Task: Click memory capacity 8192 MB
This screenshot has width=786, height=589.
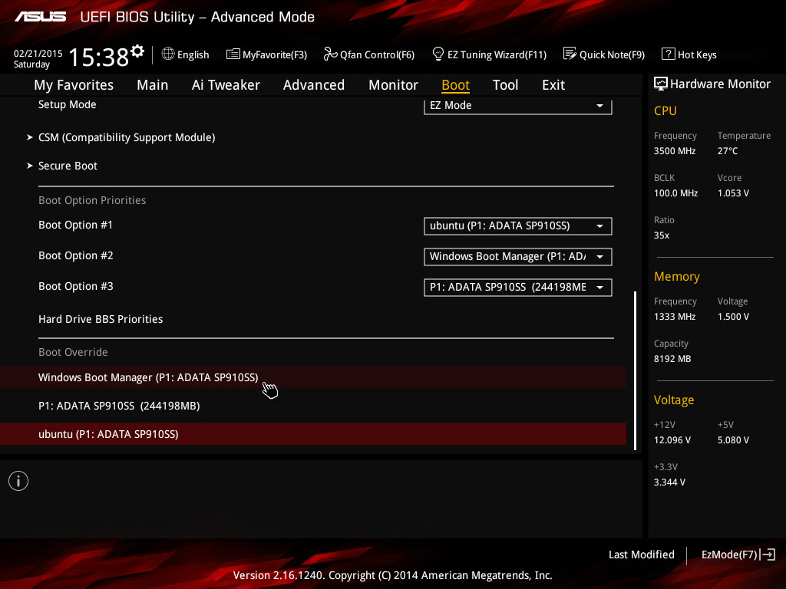Action: coord(672,359)
